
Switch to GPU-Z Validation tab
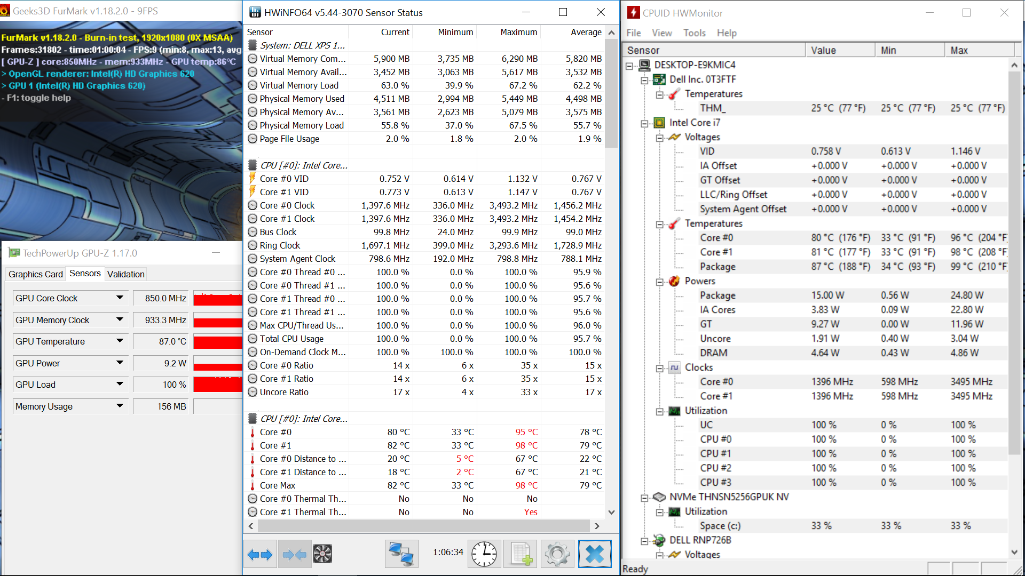click(x=125, y=274)
